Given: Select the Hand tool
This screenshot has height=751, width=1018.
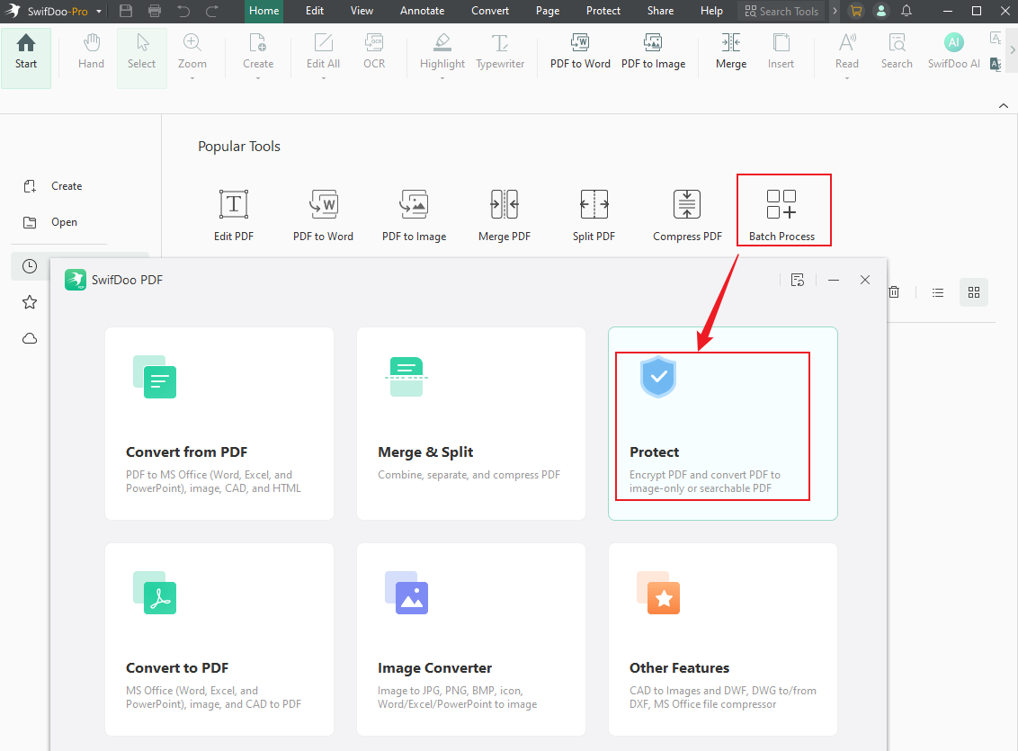Looking at the screenshot, I should point(91,52).
